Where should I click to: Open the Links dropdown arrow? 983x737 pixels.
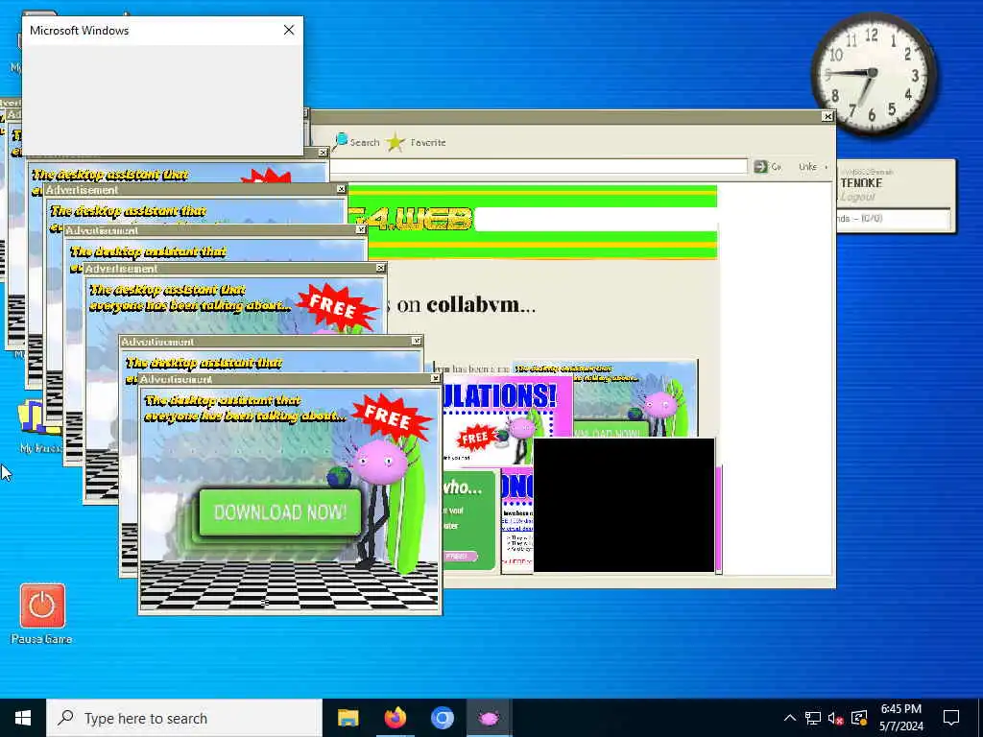(827, 167)
